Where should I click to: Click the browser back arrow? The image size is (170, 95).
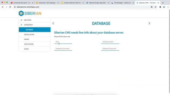tap(3, 7)
